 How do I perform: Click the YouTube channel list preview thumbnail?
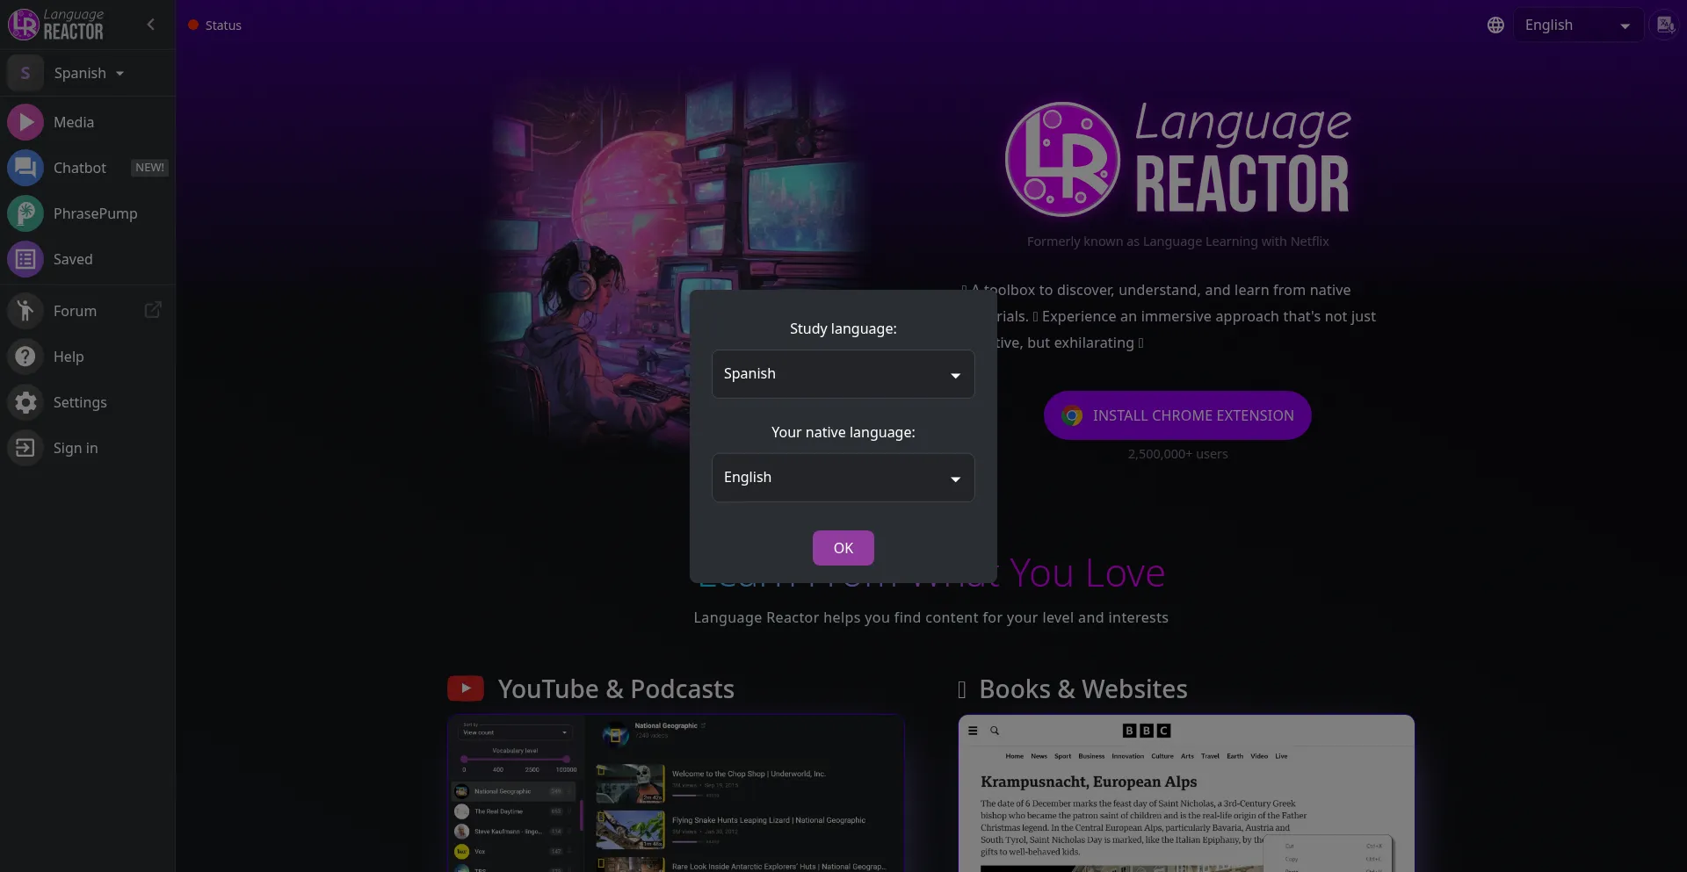pos(676,794)
